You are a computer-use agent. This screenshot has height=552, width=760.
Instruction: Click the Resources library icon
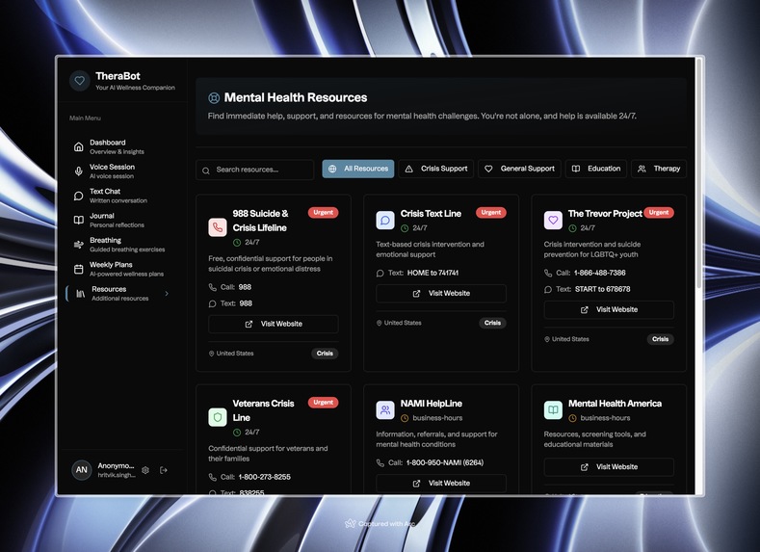coord(81,294)
